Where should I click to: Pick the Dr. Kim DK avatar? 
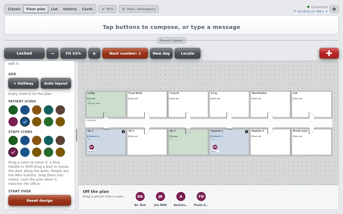140,196
